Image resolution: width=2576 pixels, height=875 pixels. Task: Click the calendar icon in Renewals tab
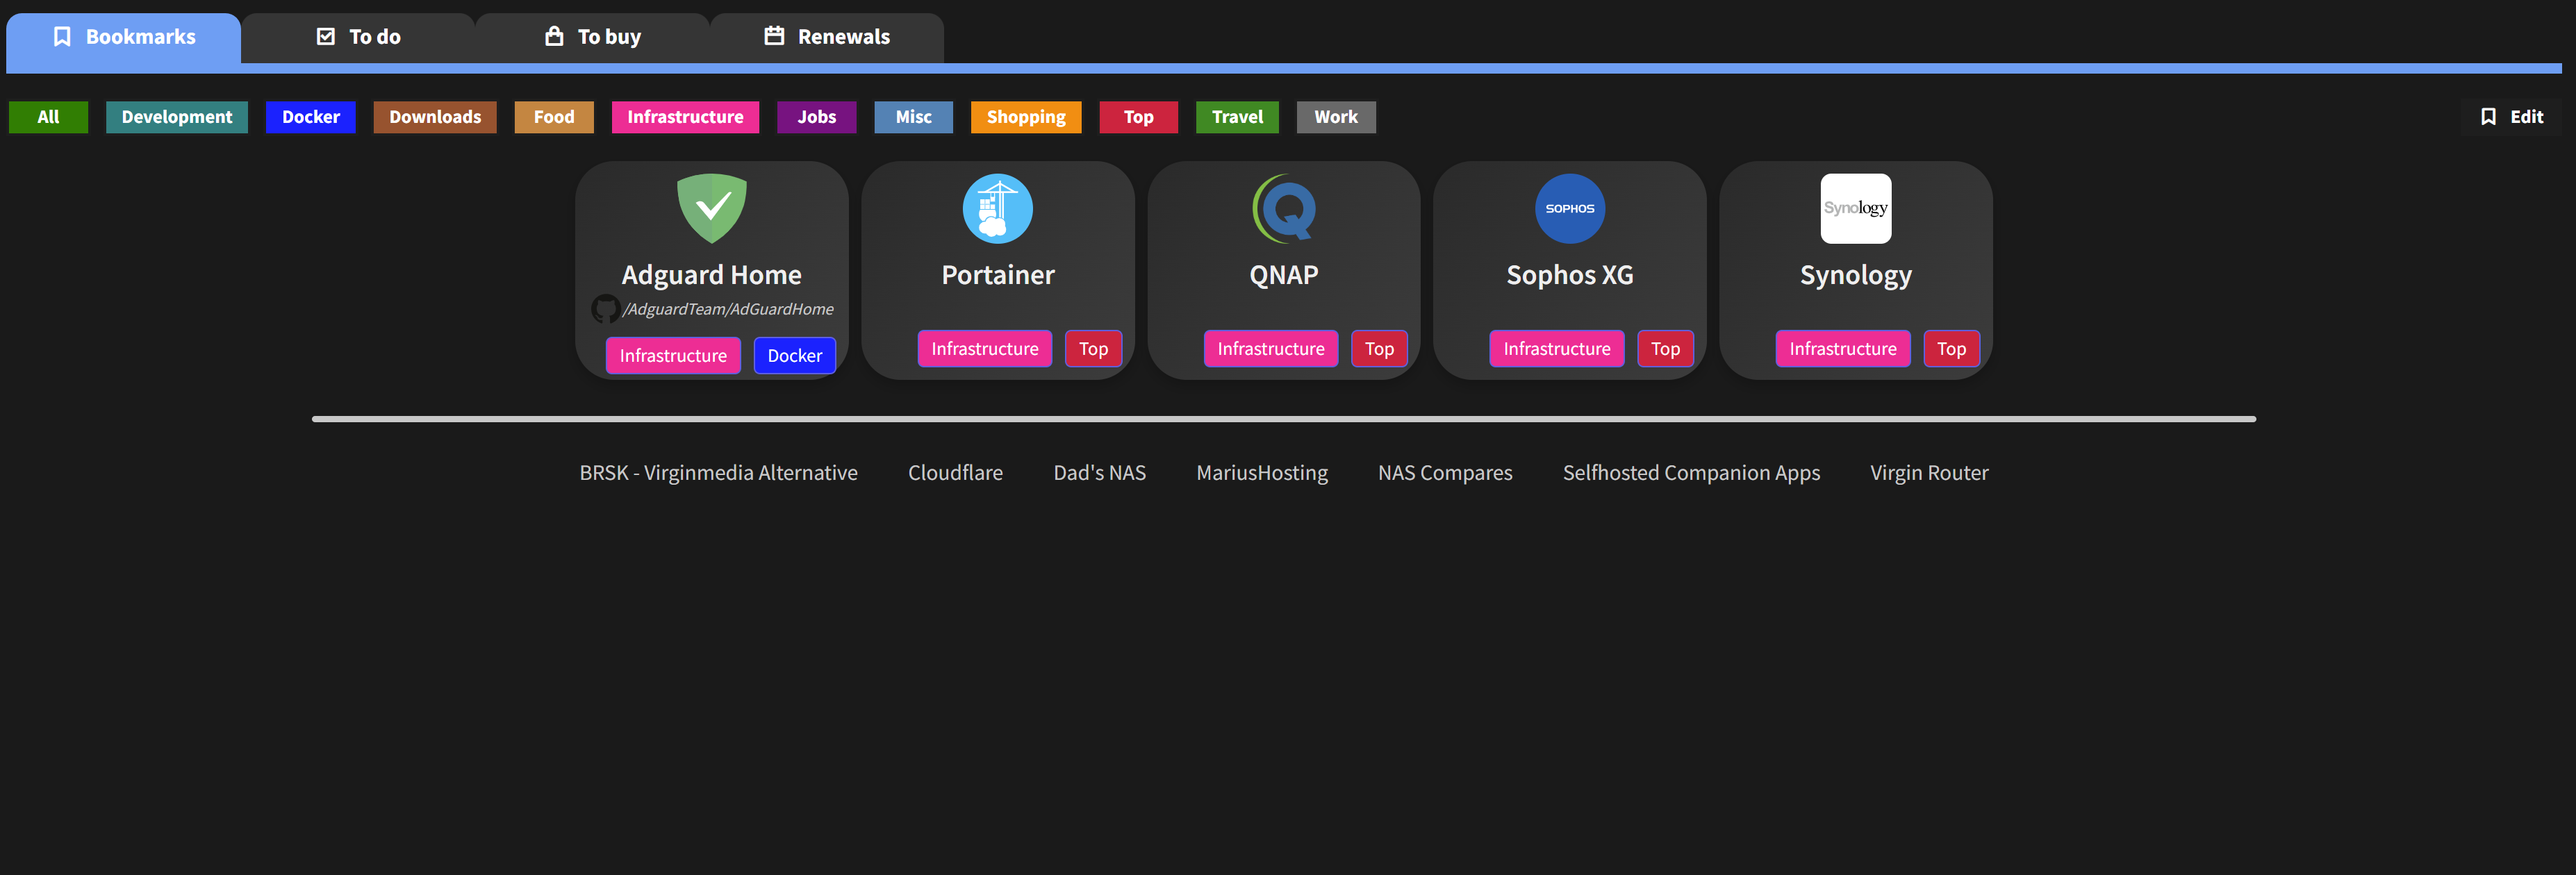pyautogui.click(x=774, y=37)
